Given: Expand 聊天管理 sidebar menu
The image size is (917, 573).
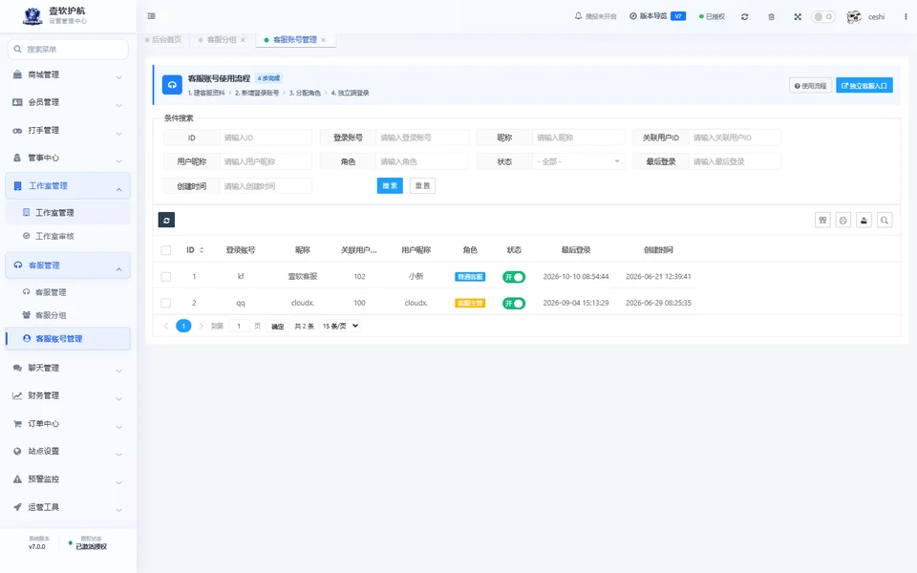Looking at the screenshot, I should coord(68,368).
